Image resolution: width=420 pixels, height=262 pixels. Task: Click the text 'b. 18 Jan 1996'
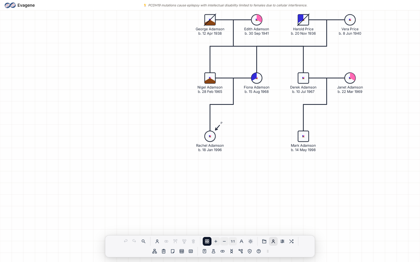[x=210, y=150]
